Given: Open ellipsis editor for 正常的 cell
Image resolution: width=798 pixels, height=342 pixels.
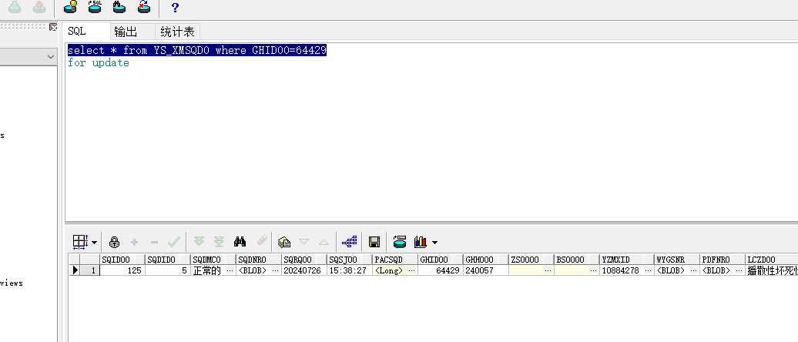Looking at the screenshot, I should [x=230, y=270].
